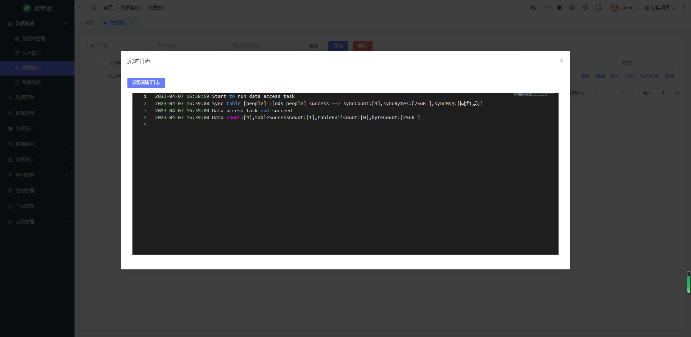The image size is (691, 337).
Task: Expand 数据集市 sidebar menu
Action: (x=37, y=159)
